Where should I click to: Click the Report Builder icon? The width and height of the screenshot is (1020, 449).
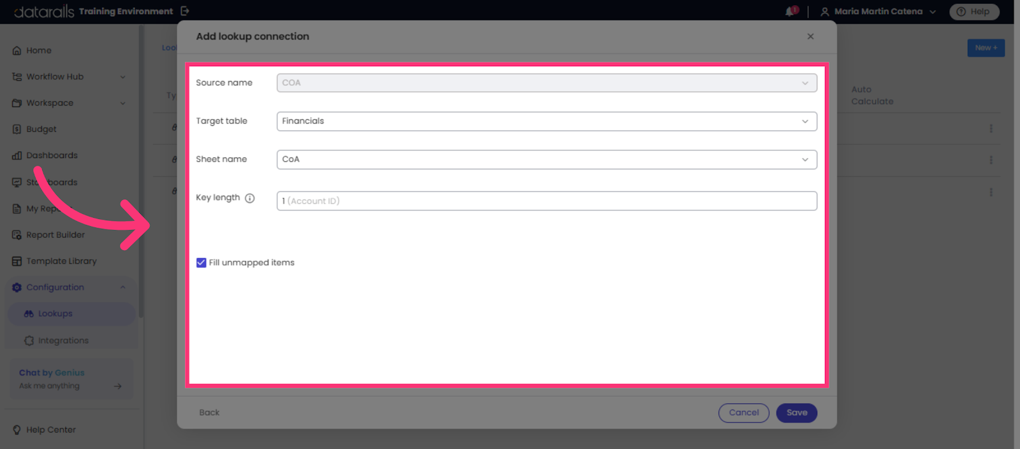(17, 235)
